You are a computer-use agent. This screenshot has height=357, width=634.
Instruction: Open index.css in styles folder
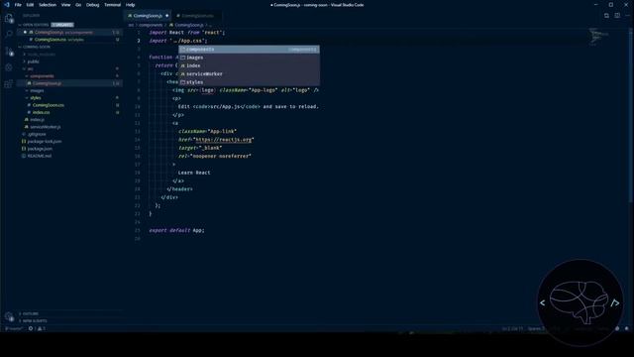pos(42,112)
